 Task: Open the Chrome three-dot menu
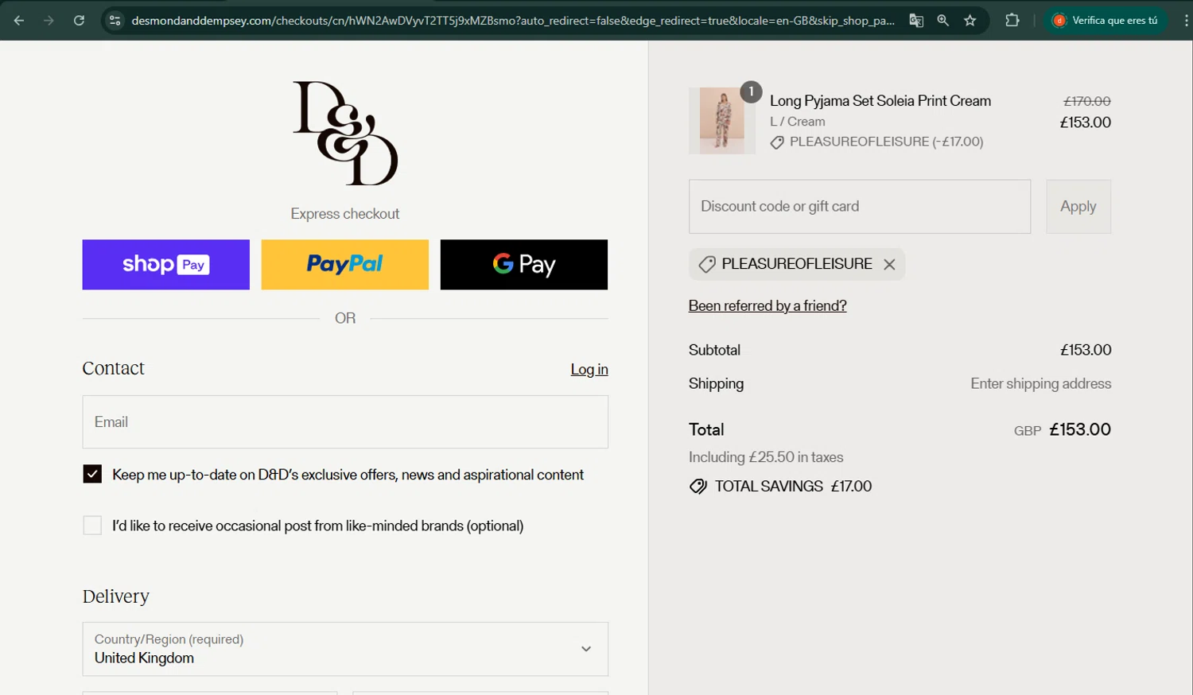tap(1186, 21)
